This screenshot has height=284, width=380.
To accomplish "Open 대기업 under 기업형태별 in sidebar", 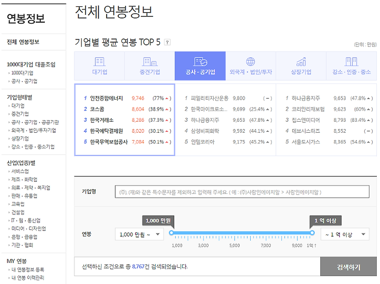I will (18, 106).
